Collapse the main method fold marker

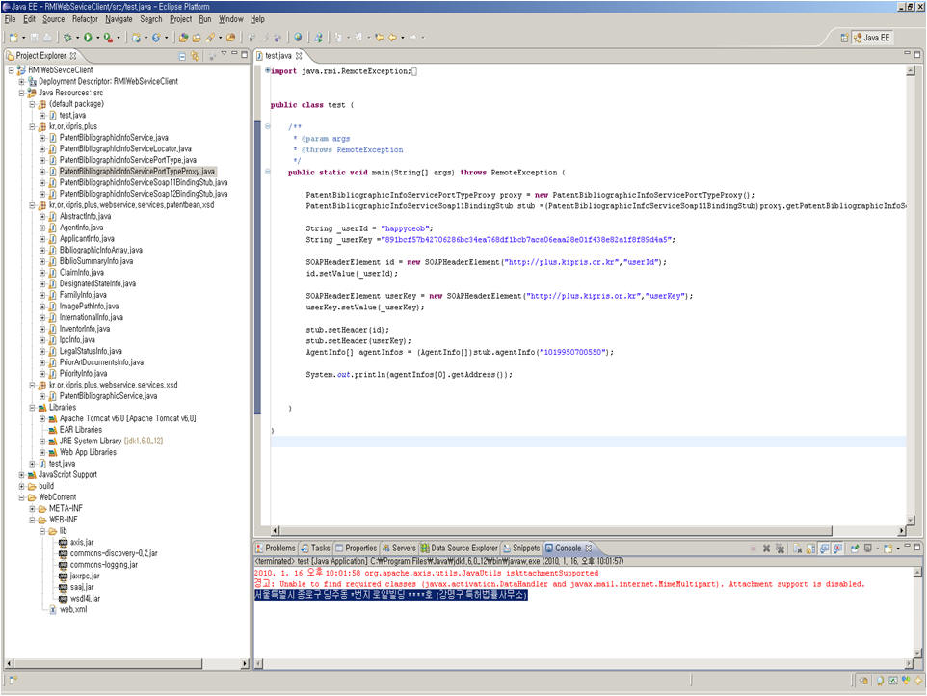pyautogui.click(x=267, y=172)
